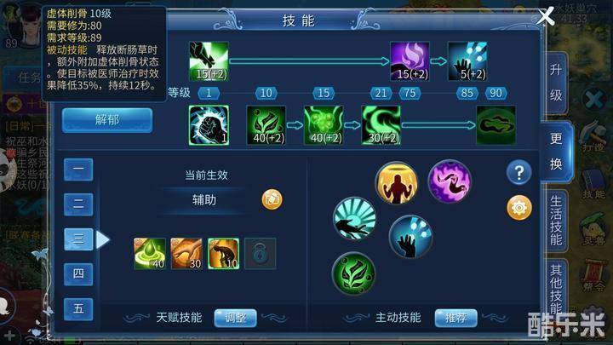Open the question mark help button
613x345 pixels.
point(518,172)
